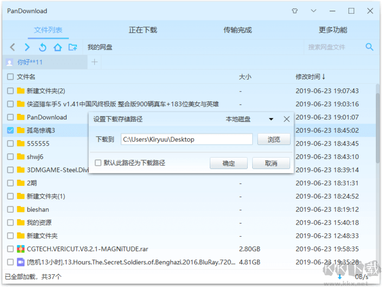Image resolution: width=382 pixels, height=287 pixels.
Task: Click the download speed arrow icon in status bar
Action: tap(340, 277)
